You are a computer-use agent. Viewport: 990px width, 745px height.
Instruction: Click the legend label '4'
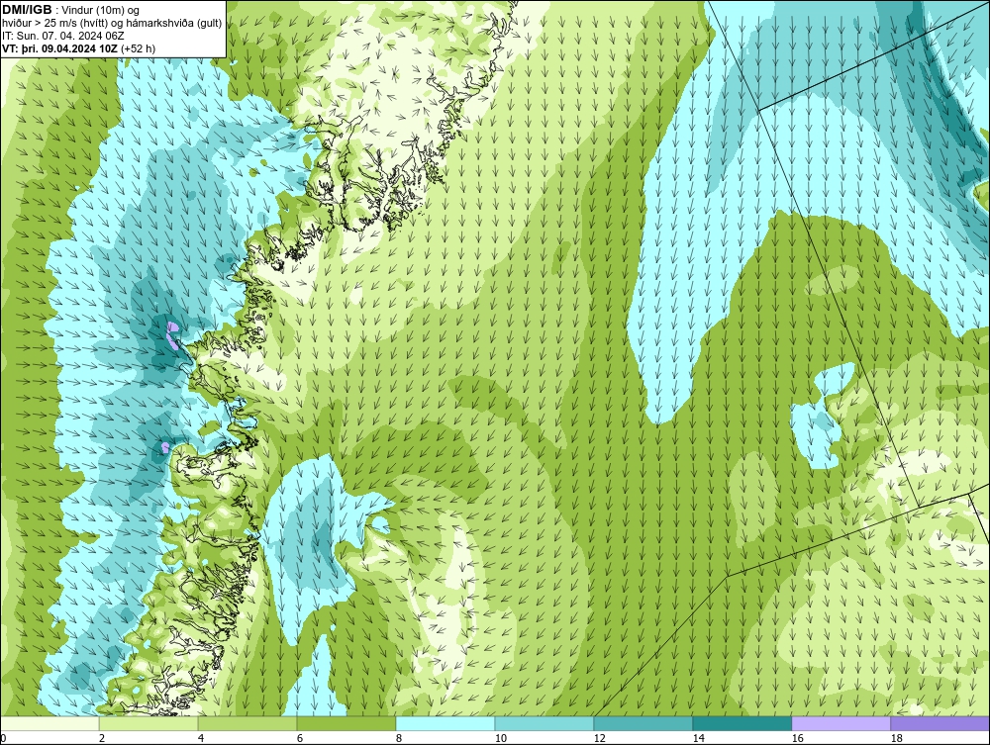[x=201, y=738]
